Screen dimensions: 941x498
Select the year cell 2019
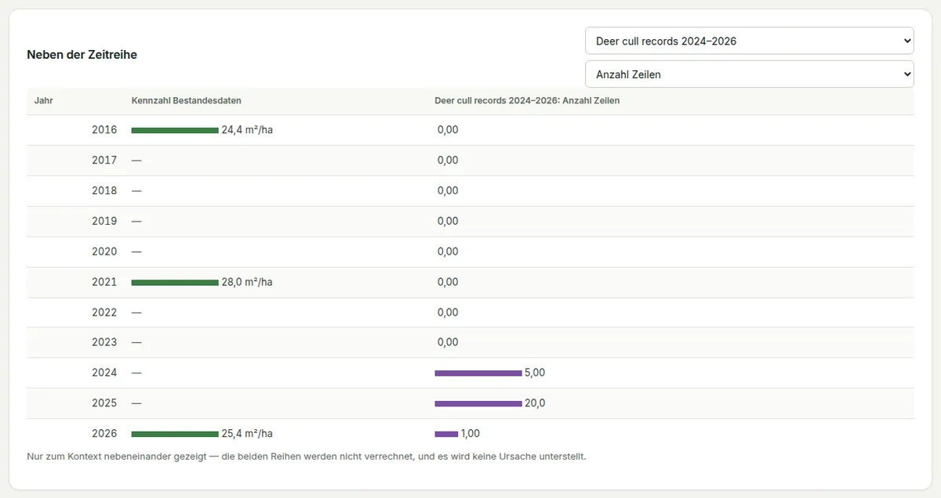(104, 221)
